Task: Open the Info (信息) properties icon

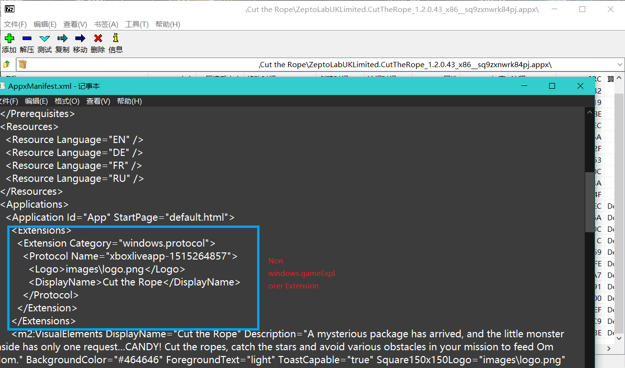Action: click(x=115, y=38)
